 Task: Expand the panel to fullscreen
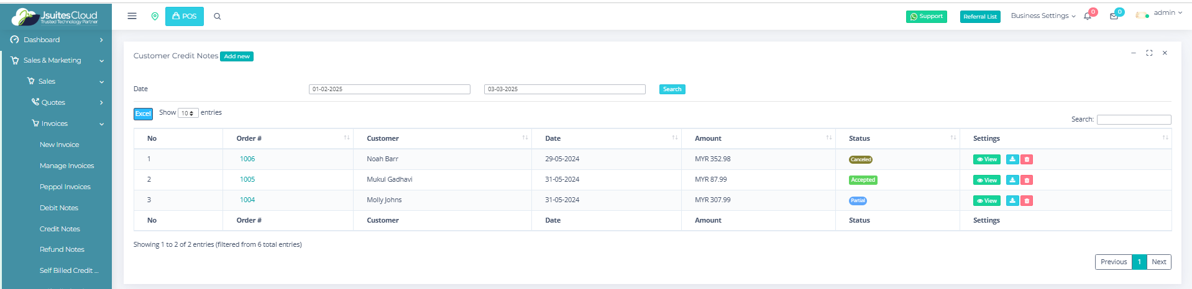pyautogui.click(x=1149, y=53)
